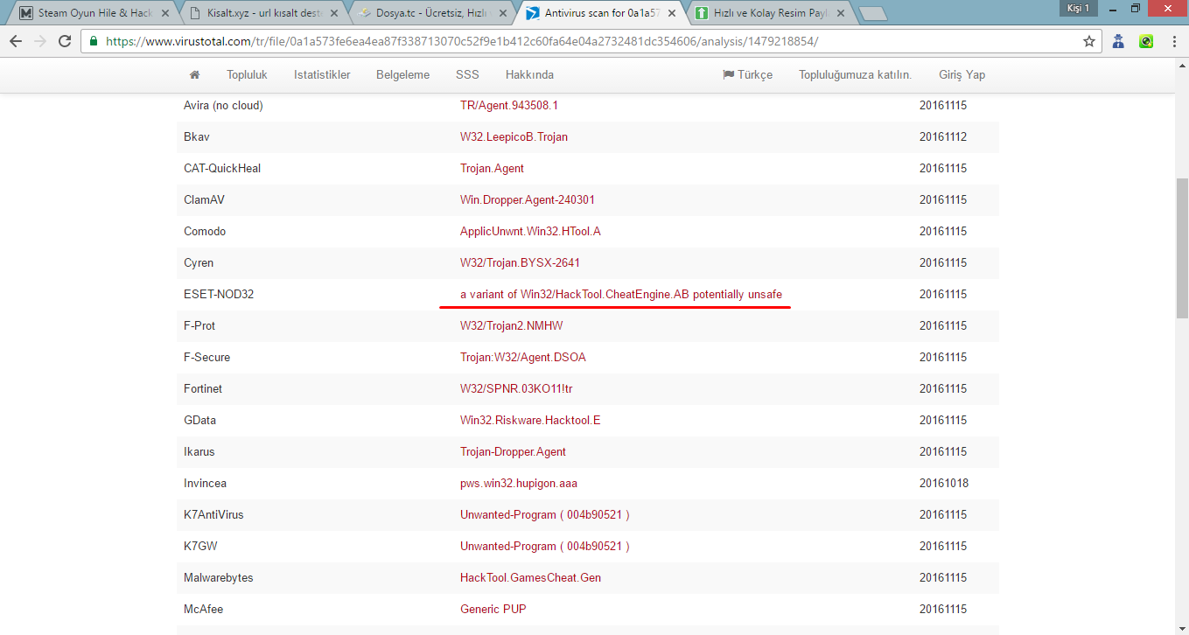Open the Hakkında menu item
This screenshot has height=635, width=1189.
tap(529, 74)
